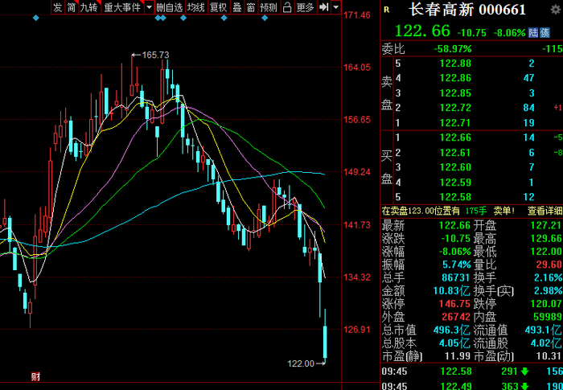The image size is (563, 390).
Task: Select sell level 5 price 122.88
Action: (x=455, y=64)
